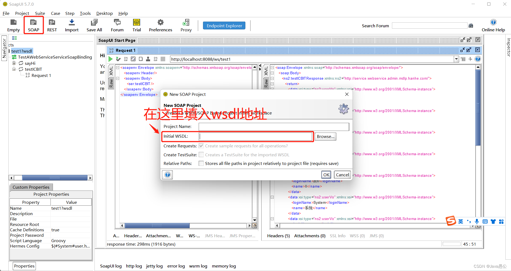The image size is (511, 271).
Task: Minimize the SoapUI Start Page internal window
Action: click(x=463, y=40)
